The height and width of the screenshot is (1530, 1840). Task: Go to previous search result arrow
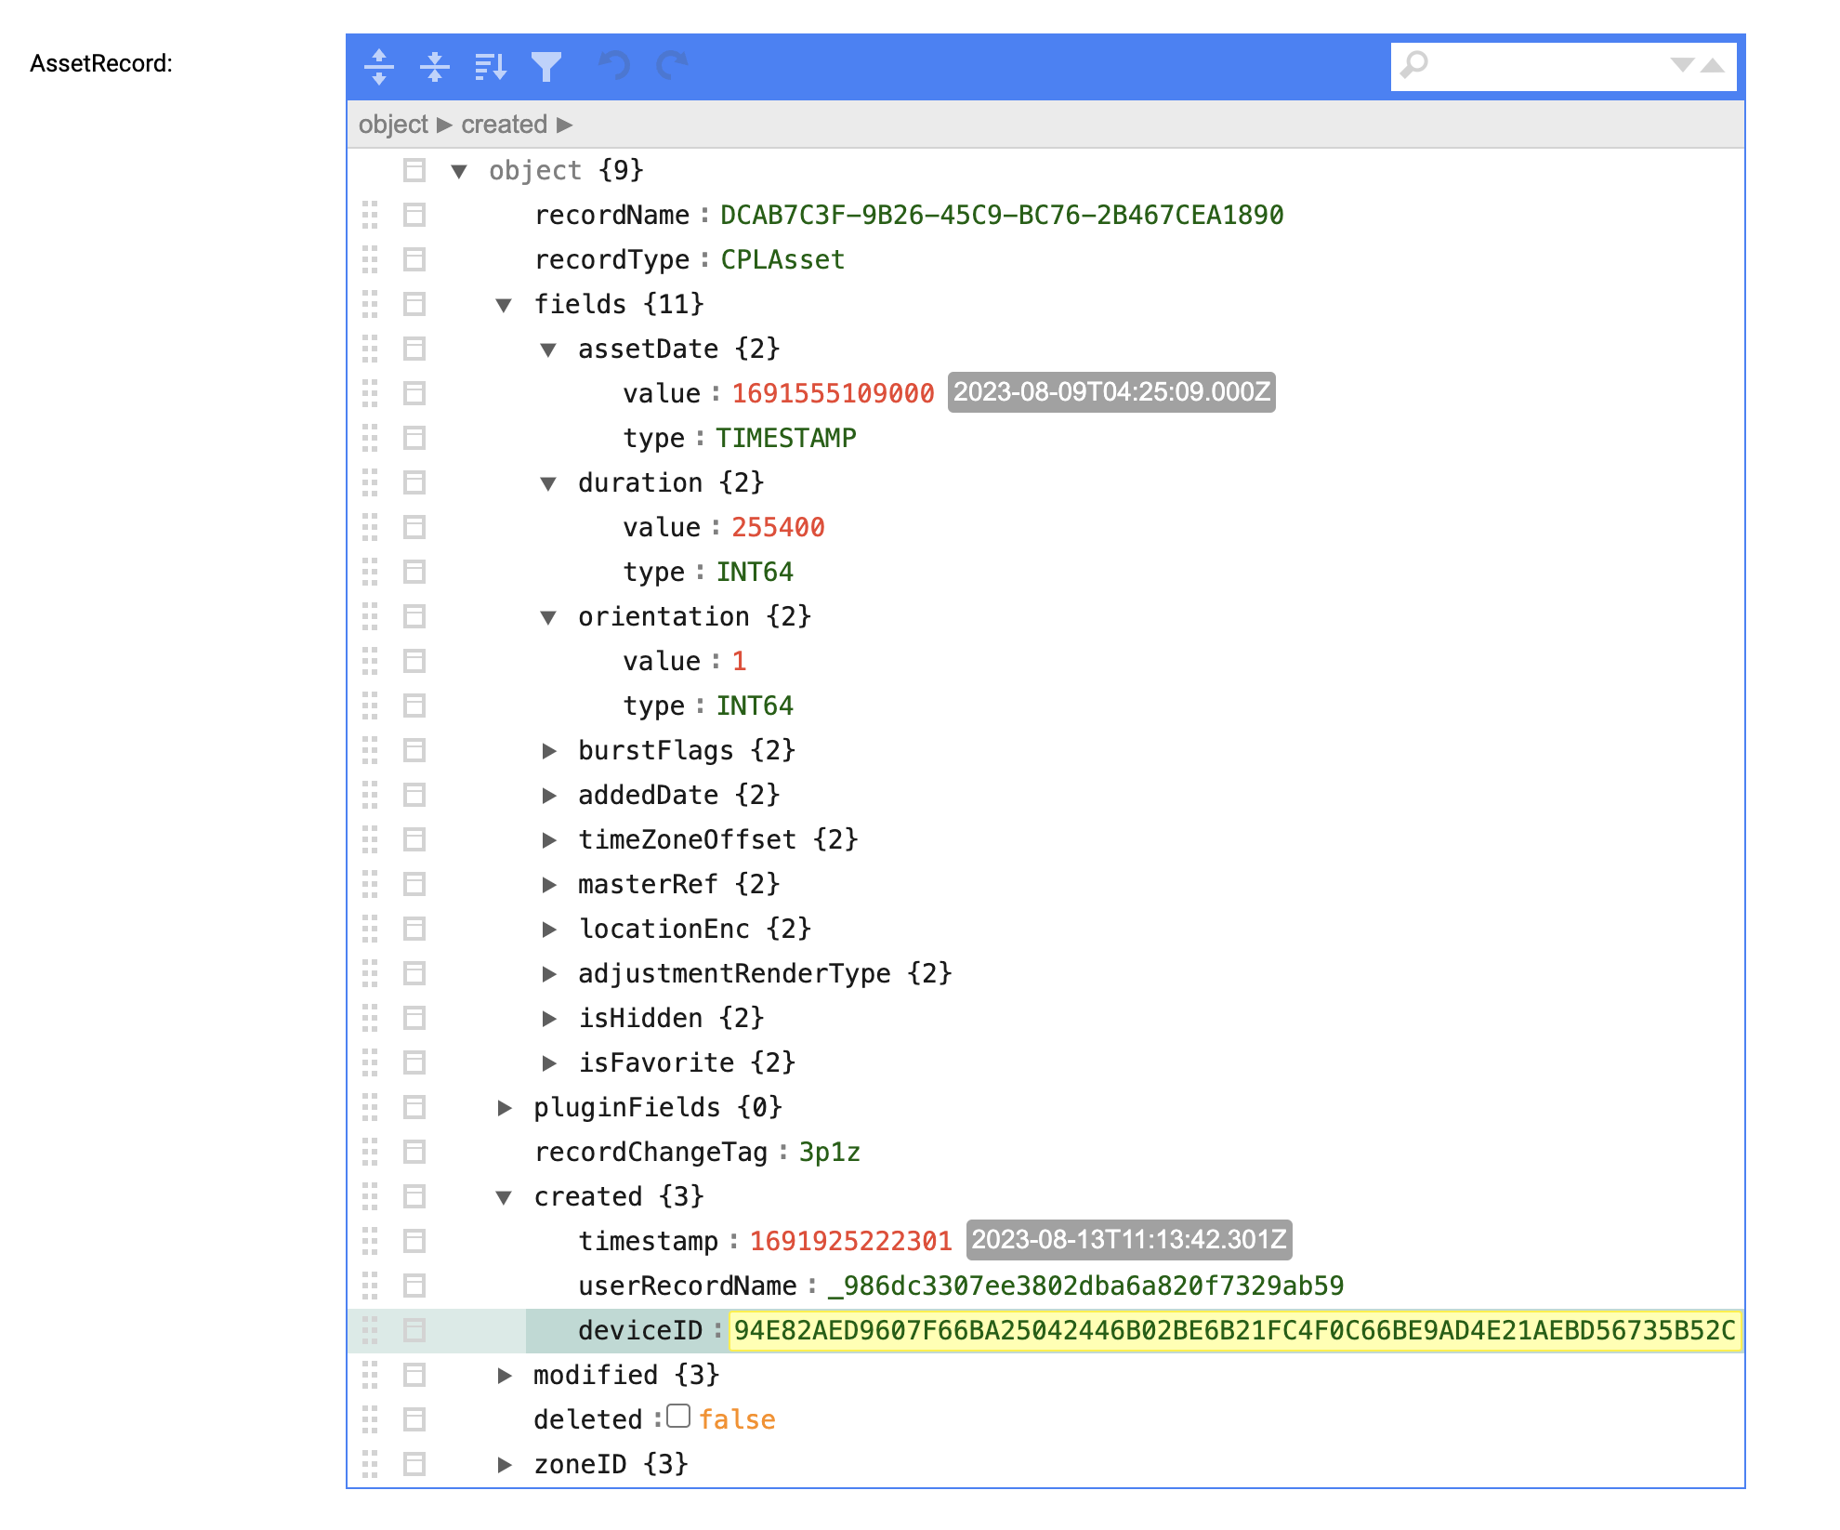click(1713, 65)
